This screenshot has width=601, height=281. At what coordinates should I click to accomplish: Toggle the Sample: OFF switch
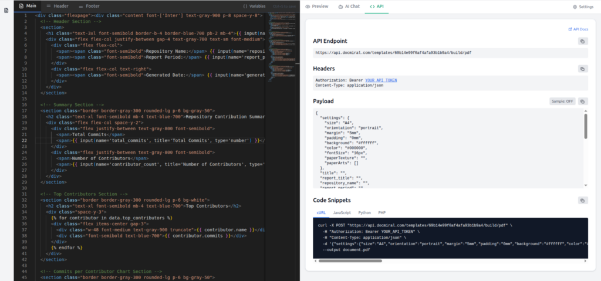click(562, 101)
